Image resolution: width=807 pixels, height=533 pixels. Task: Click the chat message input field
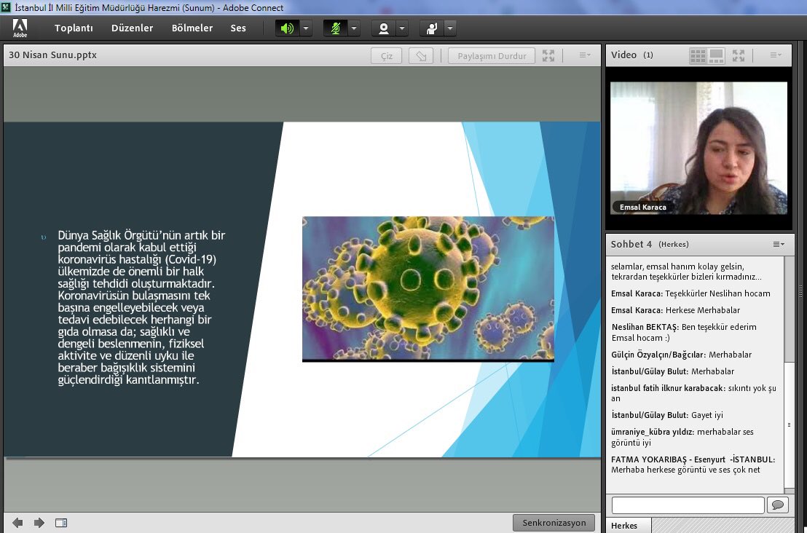[688, 505]
